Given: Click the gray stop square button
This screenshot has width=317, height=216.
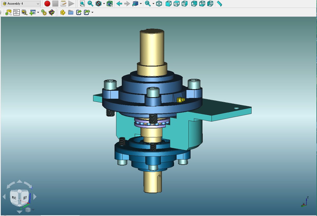Looking at the screenshot, I should coord(55,4).
